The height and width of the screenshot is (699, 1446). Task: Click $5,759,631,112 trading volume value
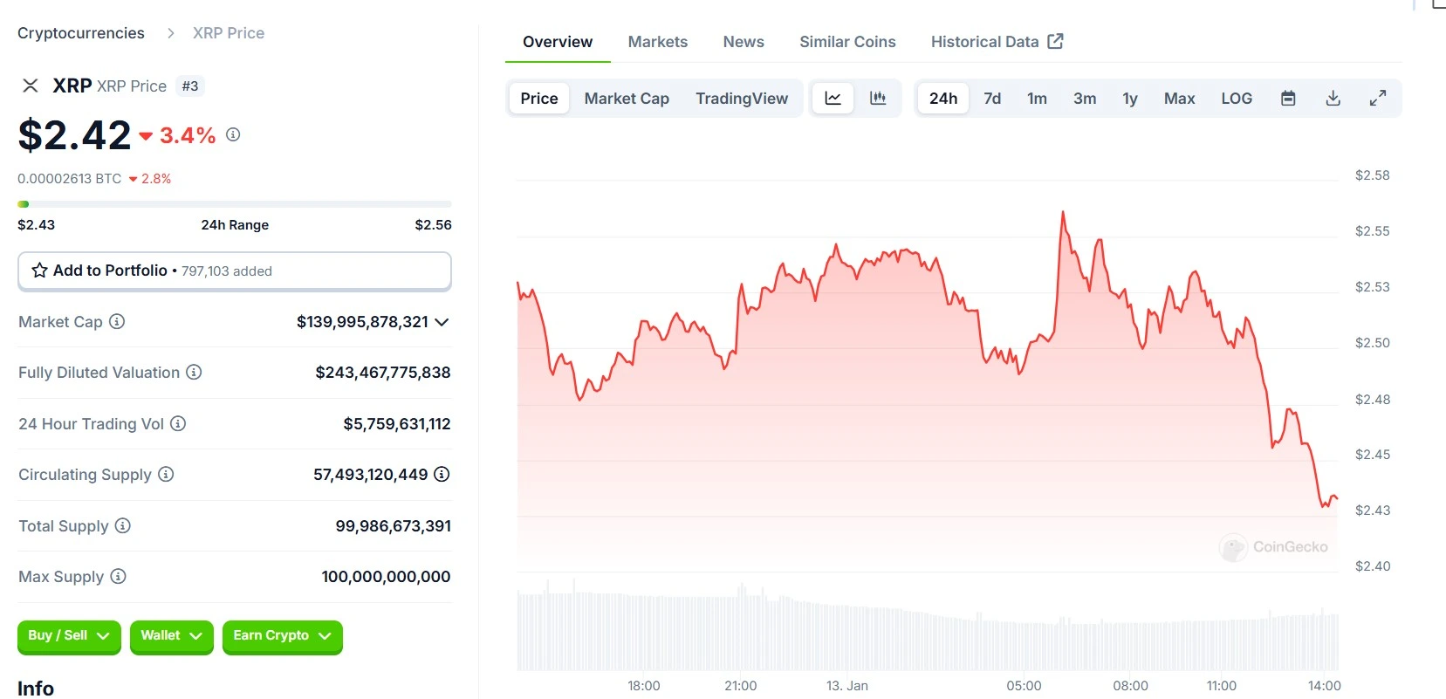[x=397, y=424]
